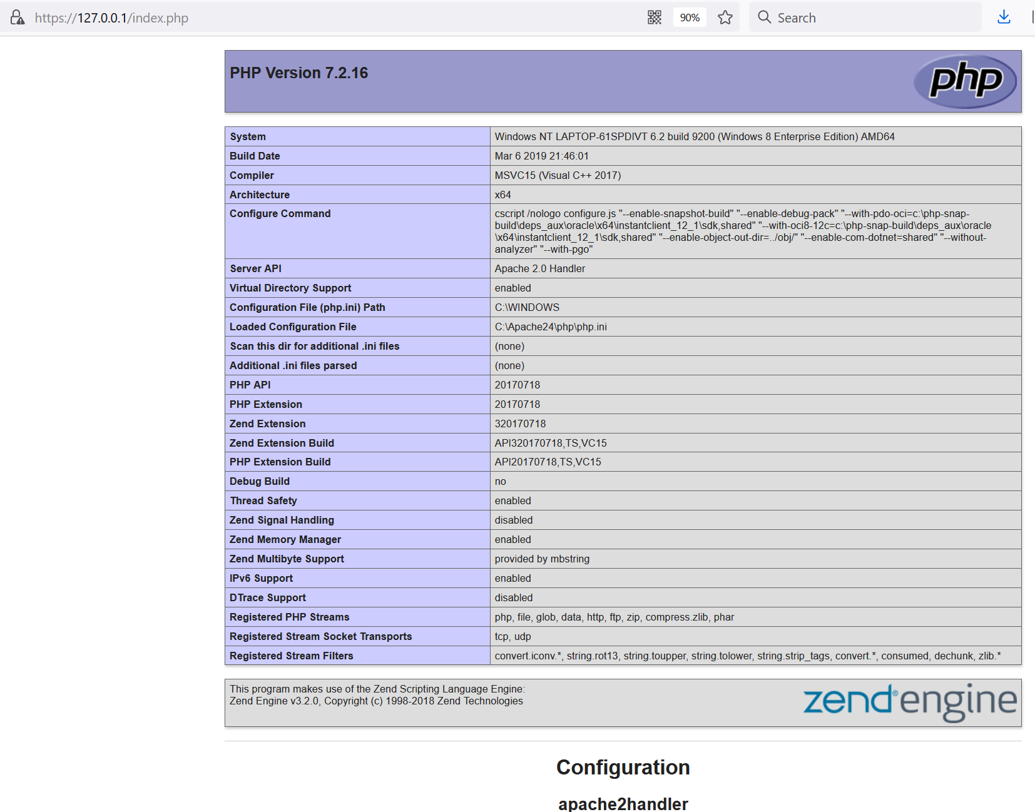Click the magnifier icon in the search box
1035x812 pixels.
(x=764, y=17)
